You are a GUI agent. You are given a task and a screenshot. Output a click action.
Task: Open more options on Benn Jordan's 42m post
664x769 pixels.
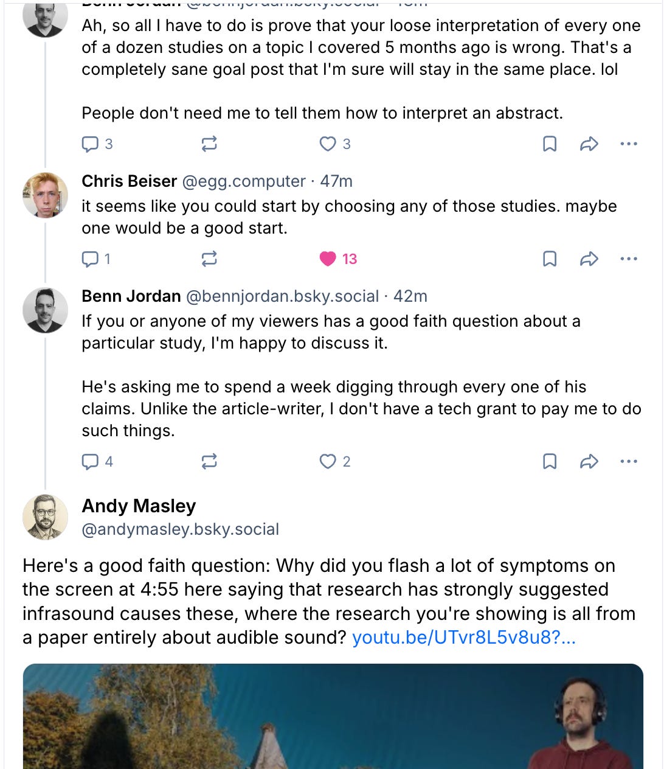pyautogui.click(x=628, y=462)
